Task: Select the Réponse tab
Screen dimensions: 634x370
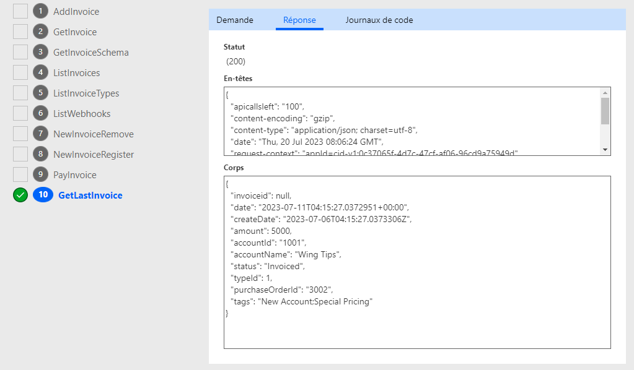Action: click(299, 20)
